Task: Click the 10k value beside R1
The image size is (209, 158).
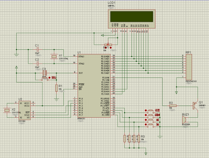Action: (x=60, y=89)
